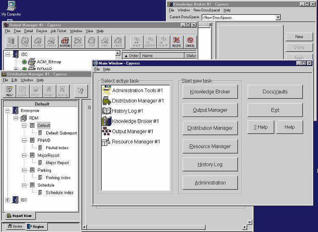Image resolution: width=318 pixels, height=232 pixels.
Task: Collapse the MajorReport node
Action: click(24, 155)
